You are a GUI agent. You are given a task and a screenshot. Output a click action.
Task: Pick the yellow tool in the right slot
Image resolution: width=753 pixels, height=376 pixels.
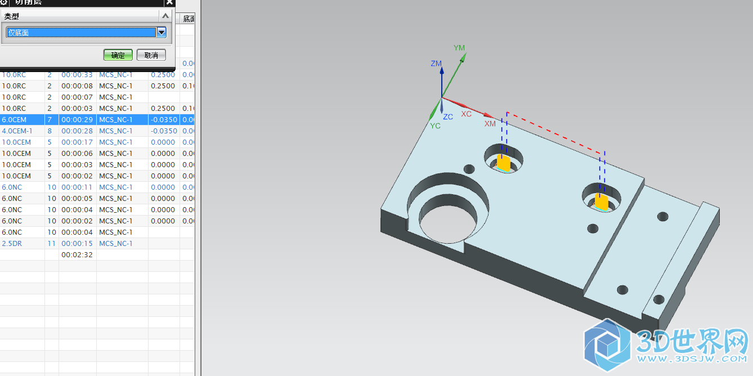(602, 202)
